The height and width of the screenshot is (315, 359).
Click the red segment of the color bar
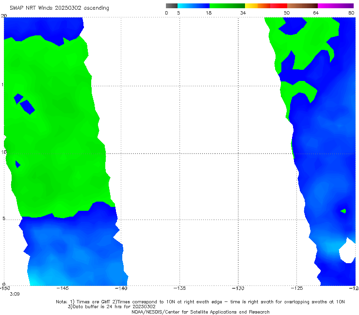click(x=278, y=6)
